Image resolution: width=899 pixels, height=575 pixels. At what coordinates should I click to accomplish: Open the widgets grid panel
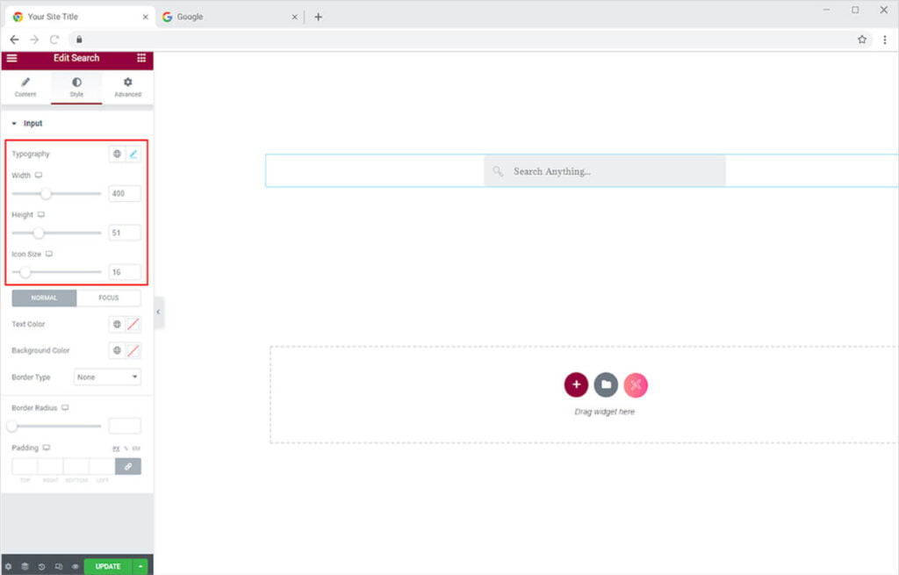(x=141, y=58)
